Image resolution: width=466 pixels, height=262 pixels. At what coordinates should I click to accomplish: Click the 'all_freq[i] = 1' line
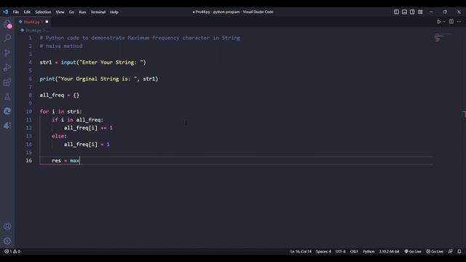pyautogui.click(x=87, y=144)
